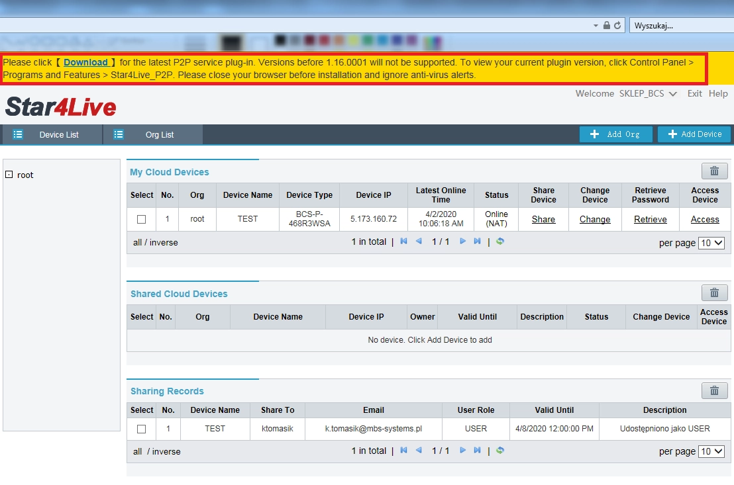Go to first page in My Cloud Devices

coord(403,242)
